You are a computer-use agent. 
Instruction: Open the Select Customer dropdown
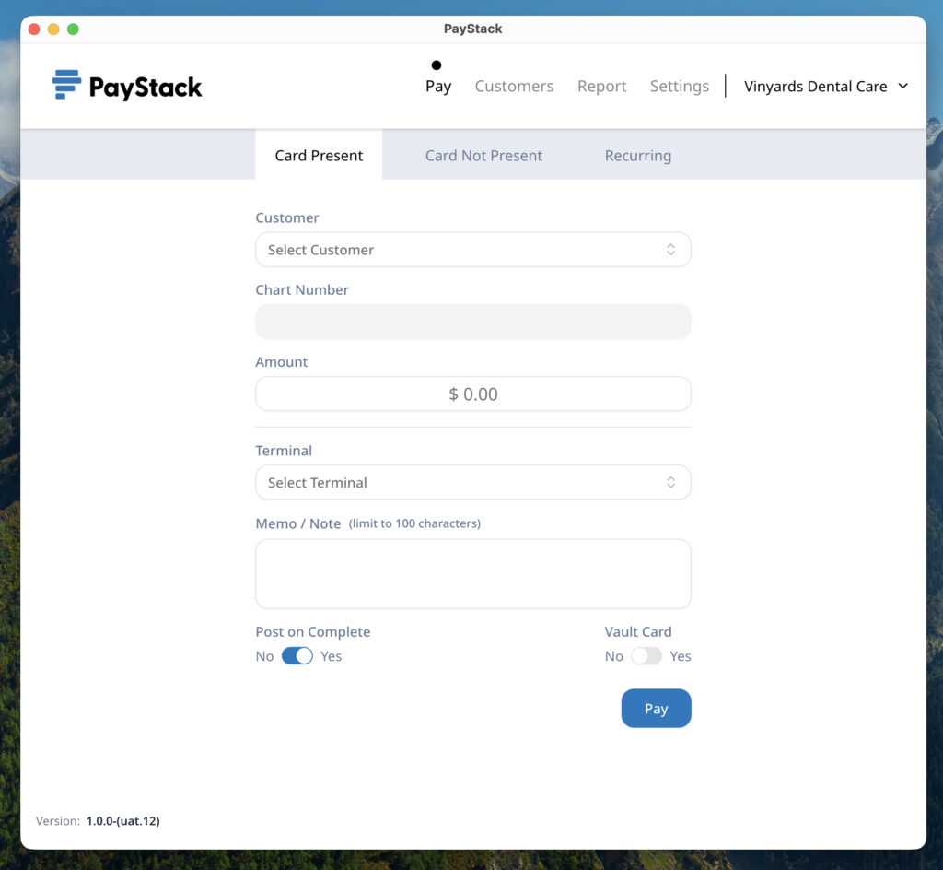[472, 249]
